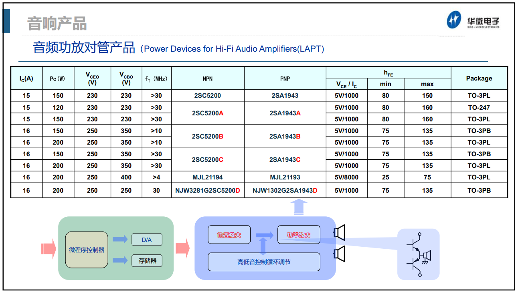Click the 2SA1943B cell
518x292 pixels.
tap(285, 137)
